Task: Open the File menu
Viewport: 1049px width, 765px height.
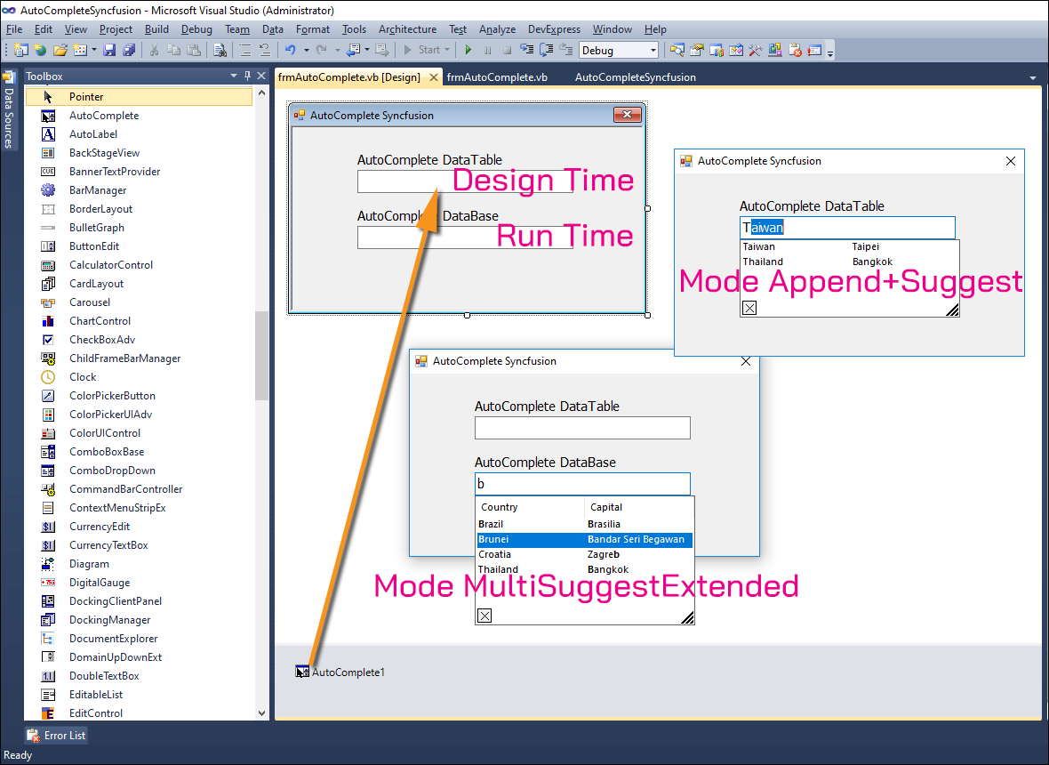Action: pos(14,29)
